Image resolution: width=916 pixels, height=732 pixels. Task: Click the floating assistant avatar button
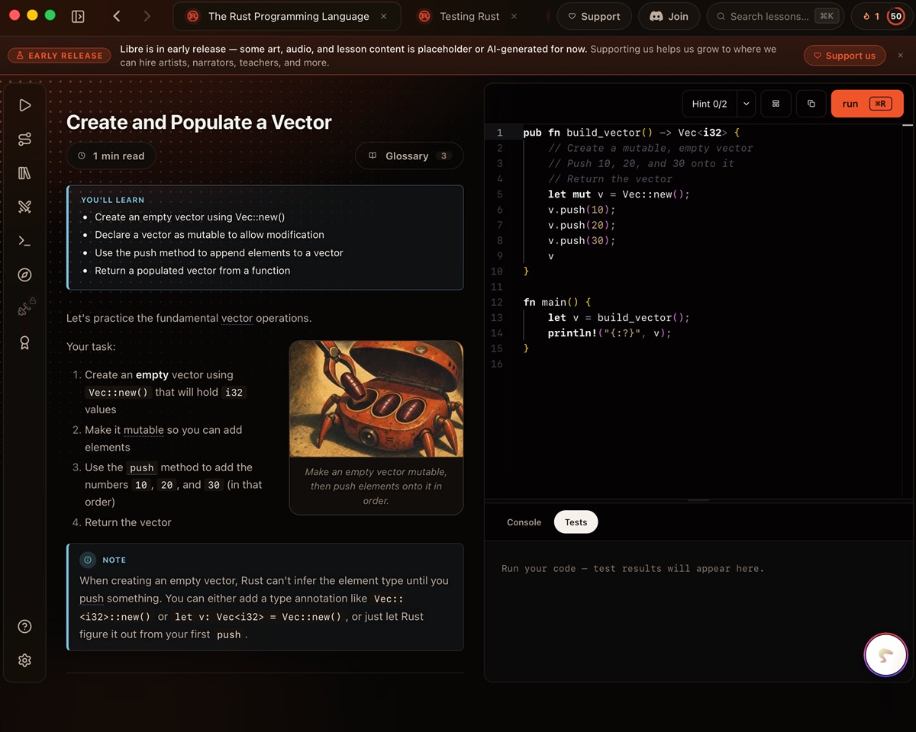[x=885, y=654]
